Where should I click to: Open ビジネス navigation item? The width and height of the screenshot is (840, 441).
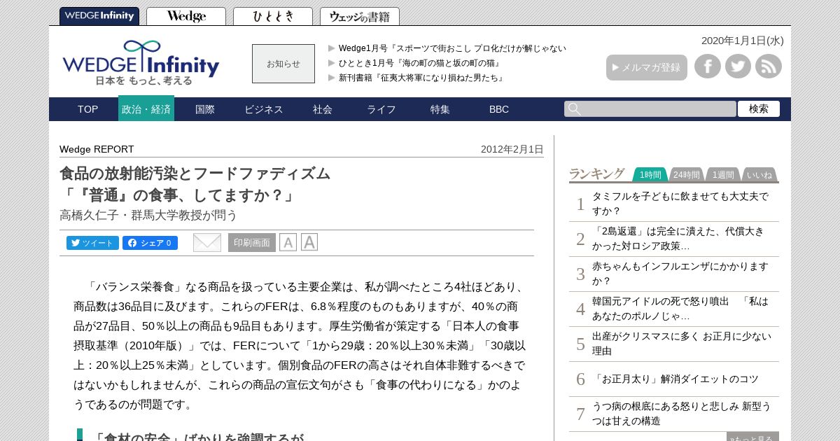tap(264, 109)
